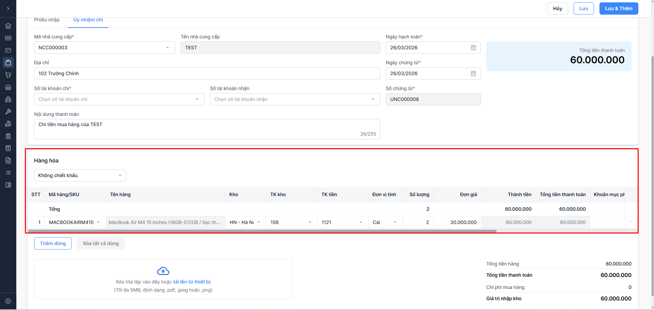Open the Số tài khoản chi dropdown
This screenshot has width=654, height=310.
tap(119, 99)
